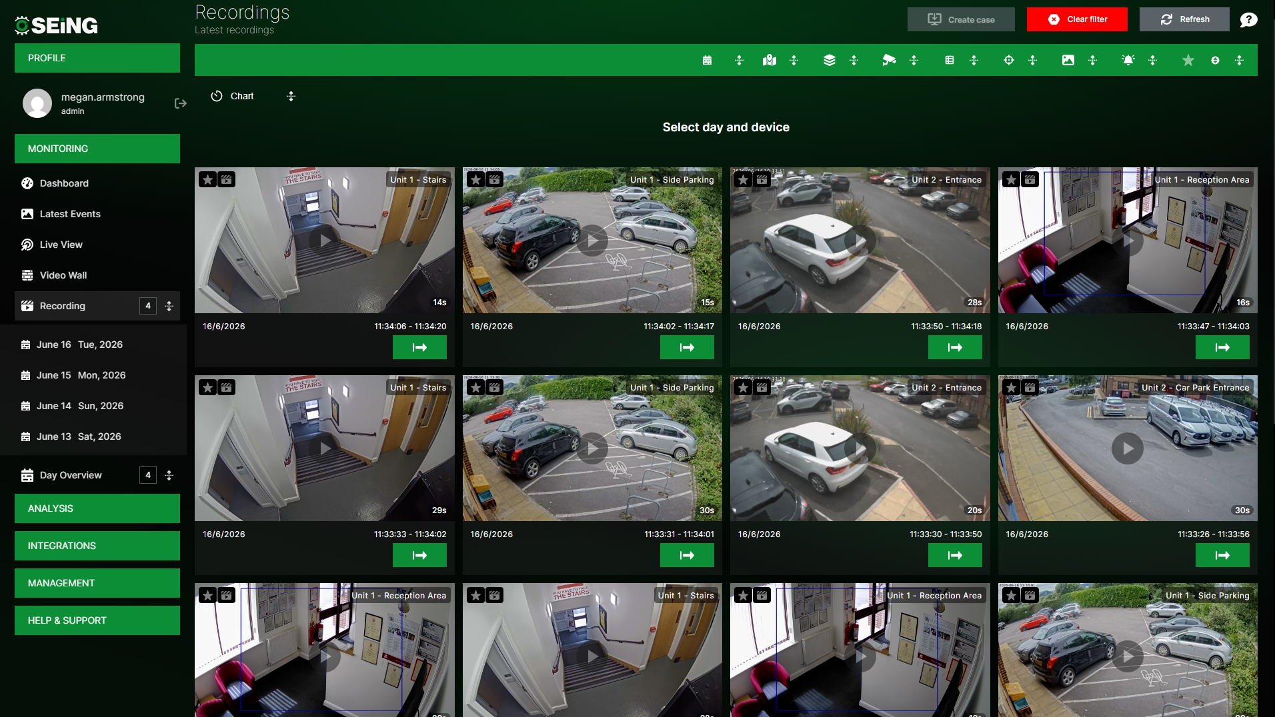This screenshot has width=1275, height=717.
Task: Expand the alarm bell filter panel arrows
Action: coord(1152,60)
